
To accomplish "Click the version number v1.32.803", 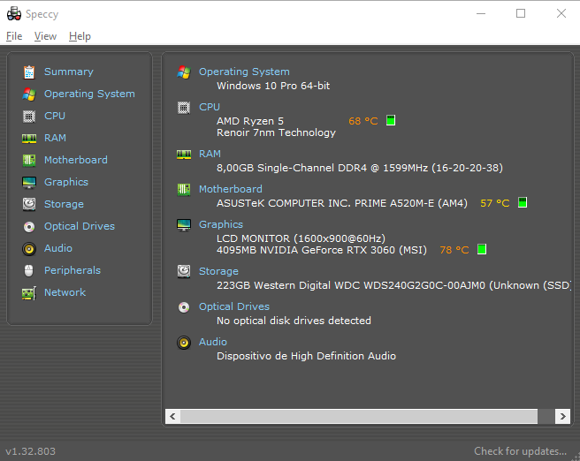I will click(31, 451).
